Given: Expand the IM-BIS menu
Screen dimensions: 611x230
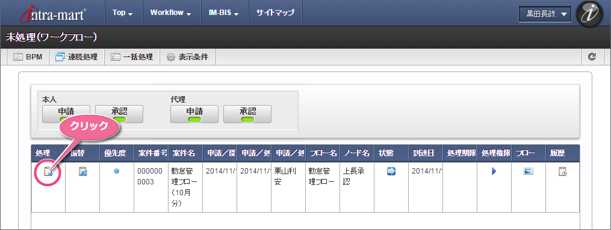Looking at the screenshot, I should click(225, 13).
